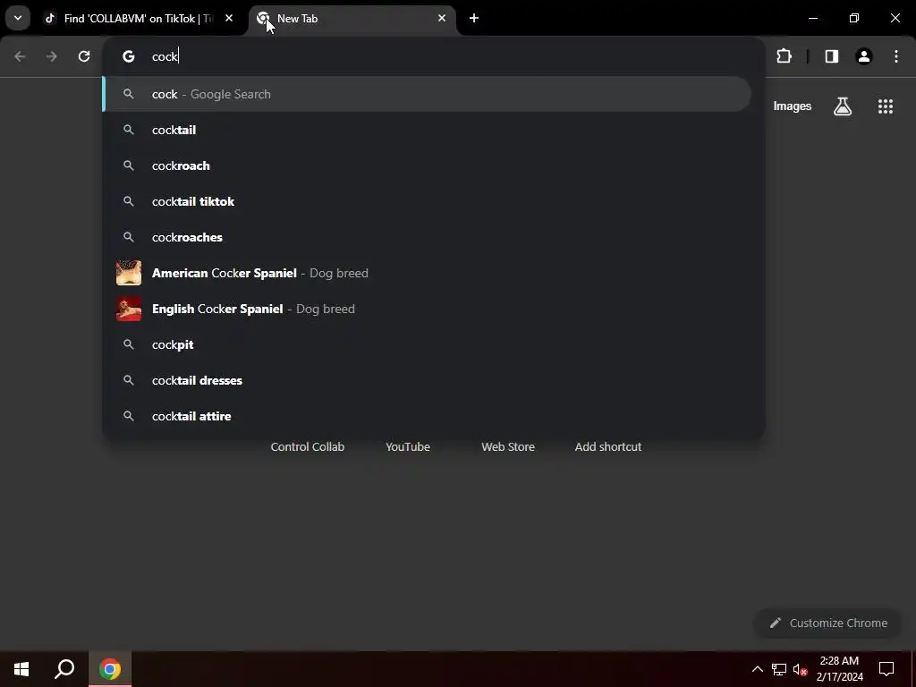
Task: Open the Extensions puzzle icon
Action: click(x=784, y=56)
